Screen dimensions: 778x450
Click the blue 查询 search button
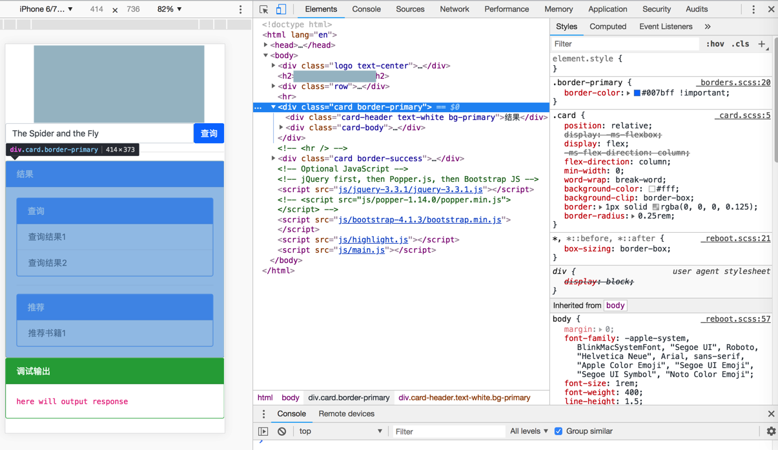(x=209, y=133)
